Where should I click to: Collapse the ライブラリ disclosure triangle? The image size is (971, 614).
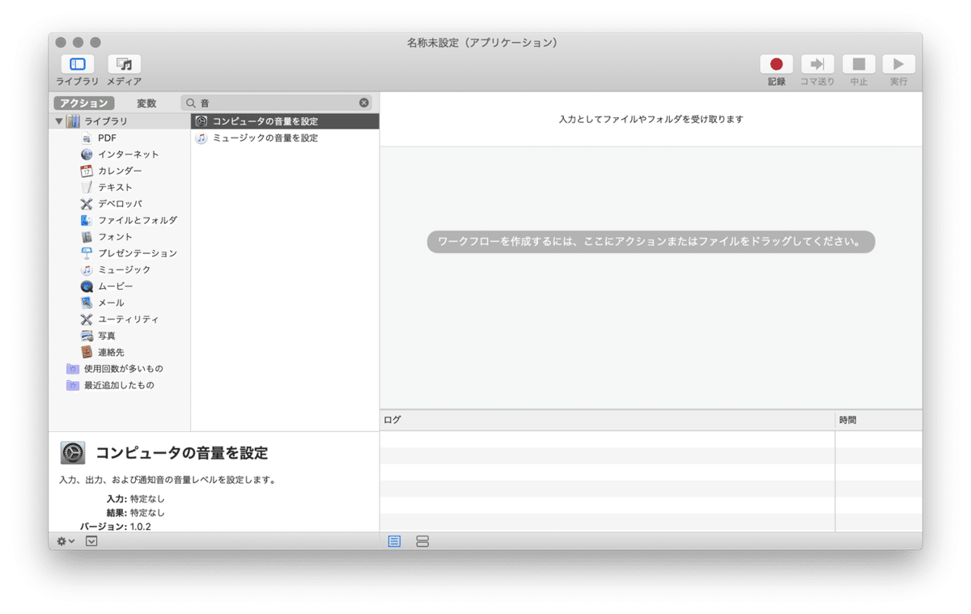(x=57, y=121)
